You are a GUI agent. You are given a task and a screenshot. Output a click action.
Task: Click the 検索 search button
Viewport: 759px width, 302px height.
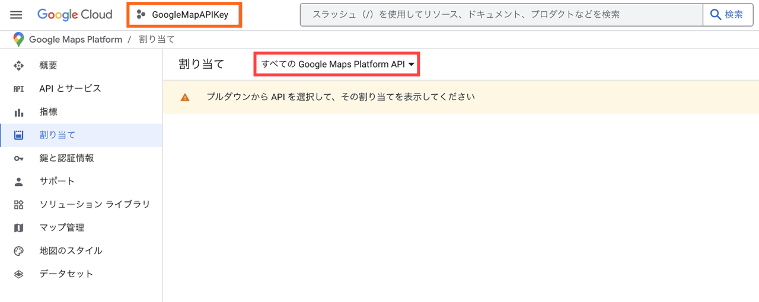[x=728, y=15]
